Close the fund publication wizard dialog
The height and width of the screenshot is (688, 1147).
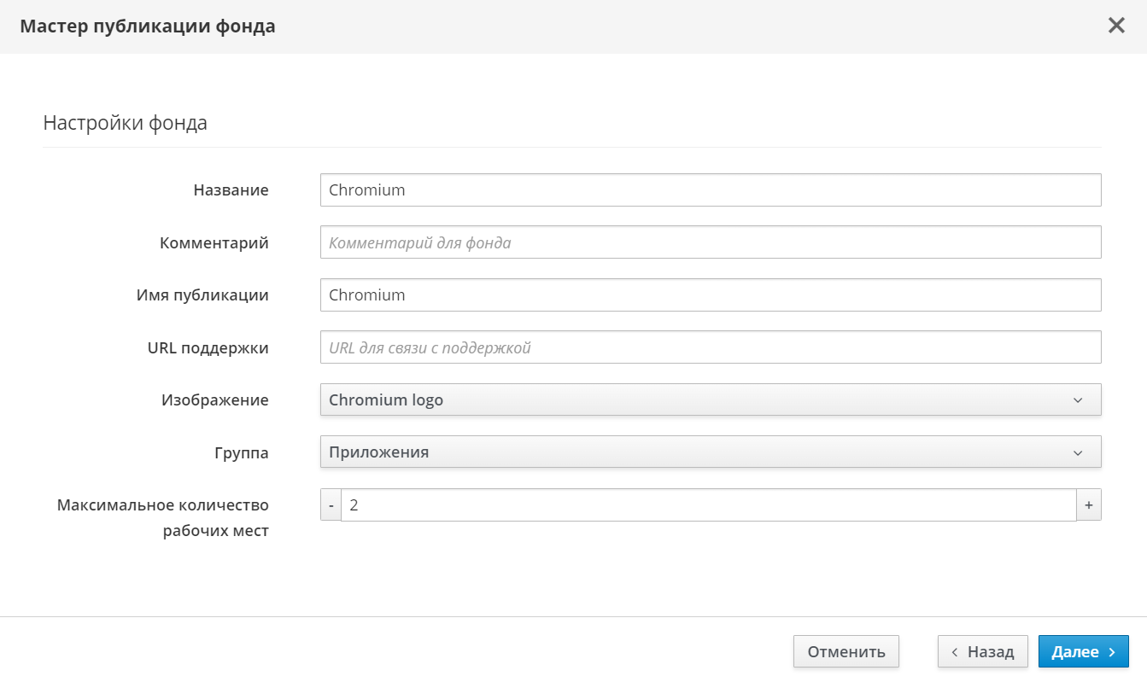[x=1115, y=26]
